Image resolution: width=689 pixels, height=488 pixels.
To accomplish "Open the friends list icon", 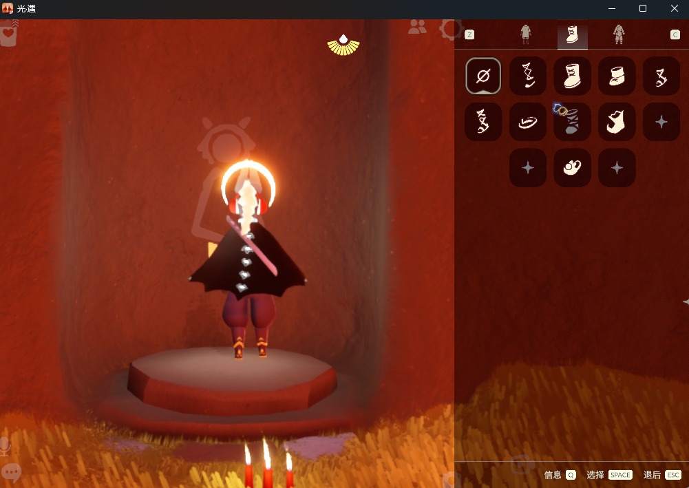I will coord(417,27).
